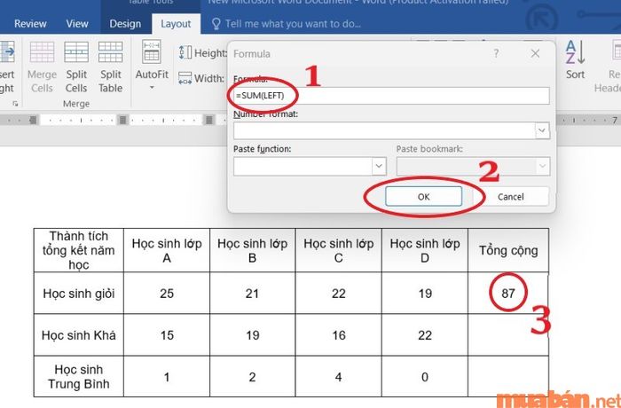Click the 'Thành tích tổng kết năm học' cell
Screen dimensions: 621x408
(x=79, y=250)
